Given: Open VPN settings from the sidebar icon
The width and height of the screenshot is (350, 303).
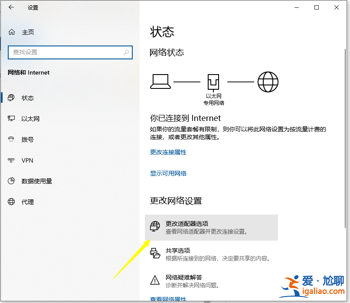Looking at the screenshot, I should coord(10,160).
